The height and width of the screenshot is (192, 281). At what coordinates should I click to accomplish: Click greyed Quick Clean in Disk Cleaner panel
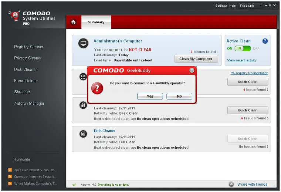248,139
